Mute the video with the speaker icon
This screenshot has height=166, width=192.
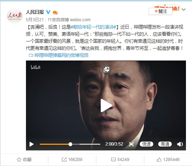coord(180,144)
